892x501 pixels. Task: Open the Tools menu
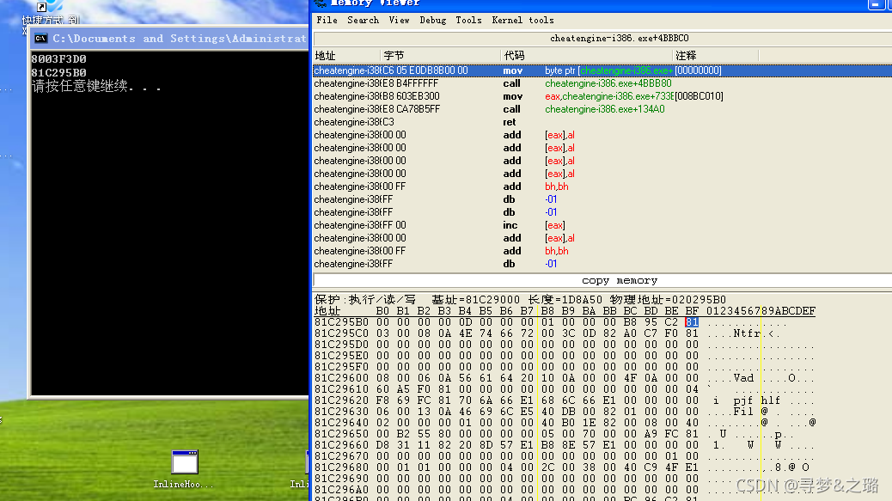pyautogui.click(x=468, y=20)
